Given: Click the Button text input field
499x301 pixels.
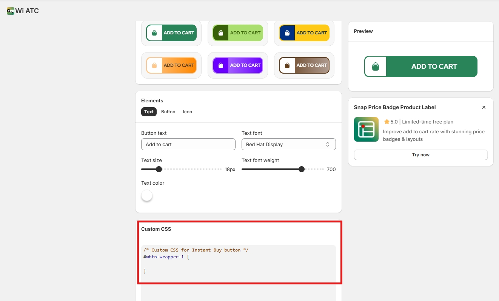Looking at the screenshot, I should [188, 144].
